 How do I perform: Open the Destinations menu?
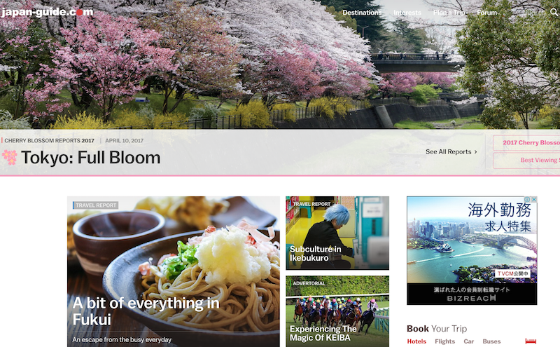point(362,13)
